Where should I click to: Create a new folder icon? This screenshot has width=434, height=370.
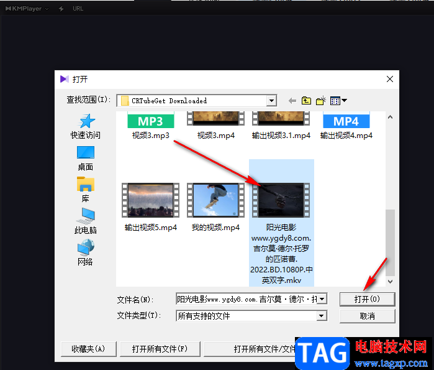pos(321,101)
